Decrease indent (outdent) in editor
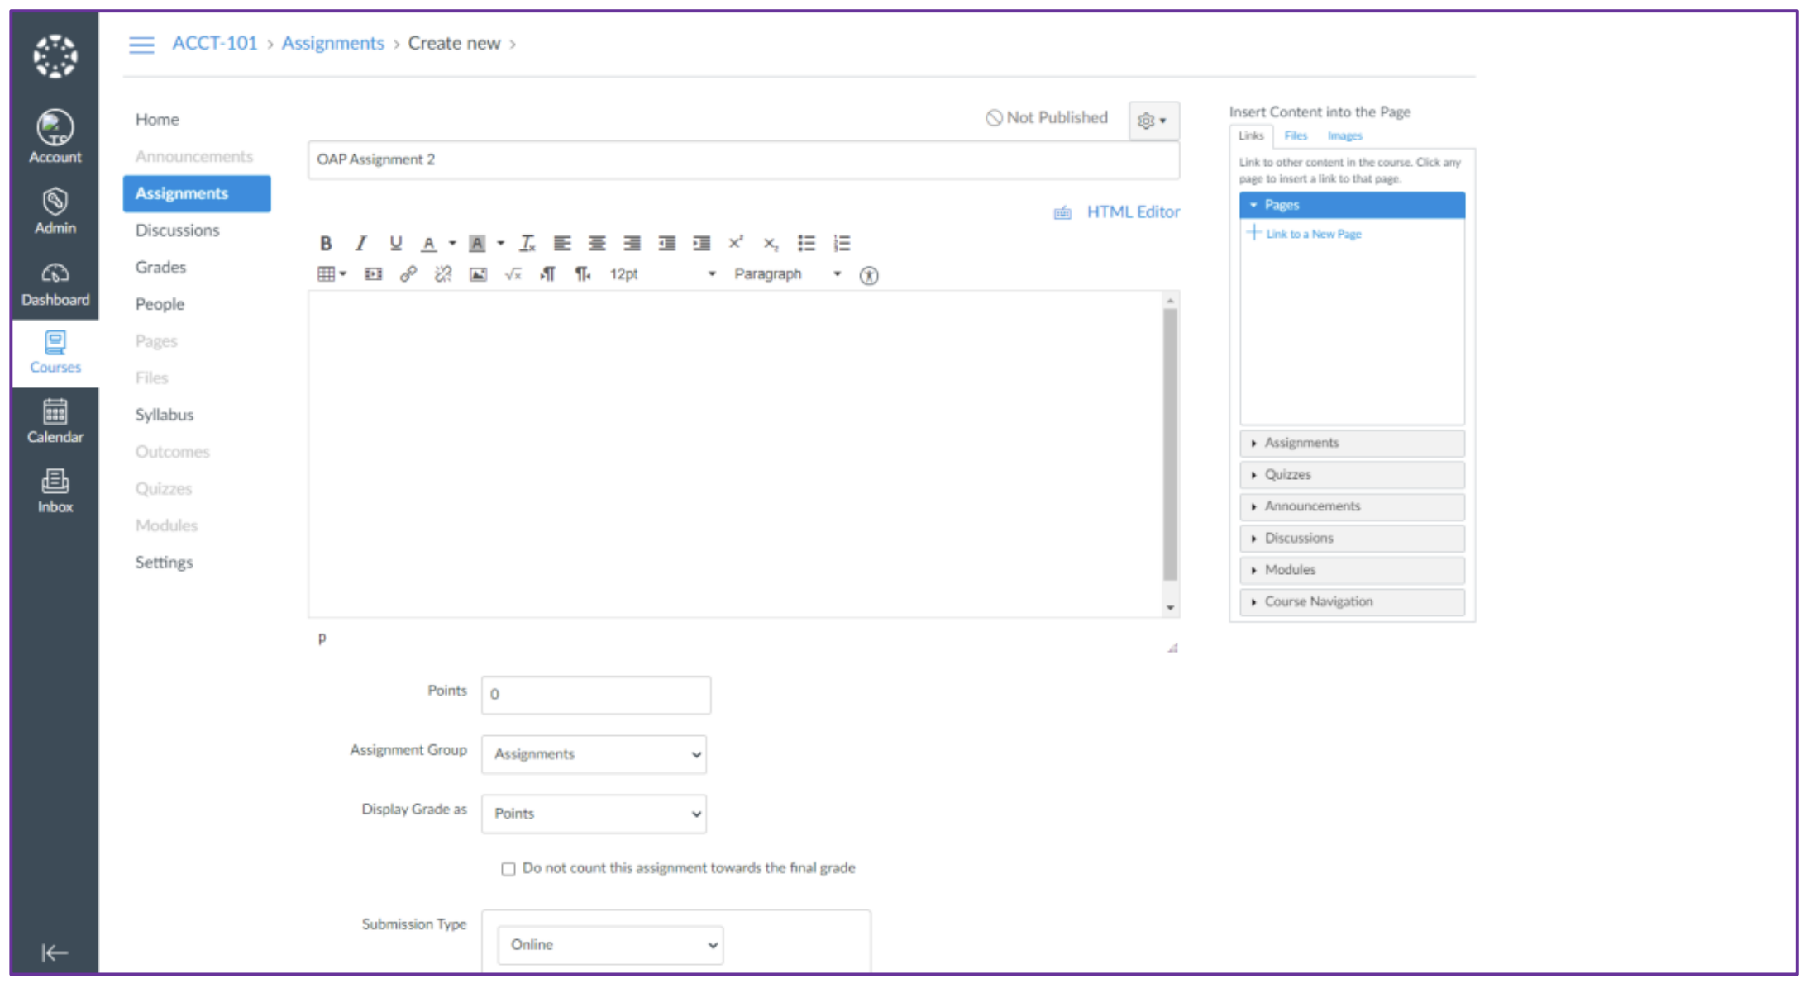The image size is (1809, 983). 666,243
